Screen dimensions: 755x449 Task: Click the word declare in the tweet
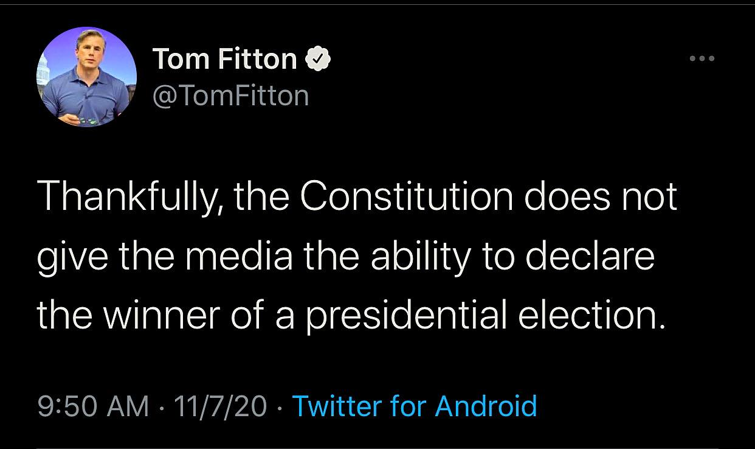590,256
